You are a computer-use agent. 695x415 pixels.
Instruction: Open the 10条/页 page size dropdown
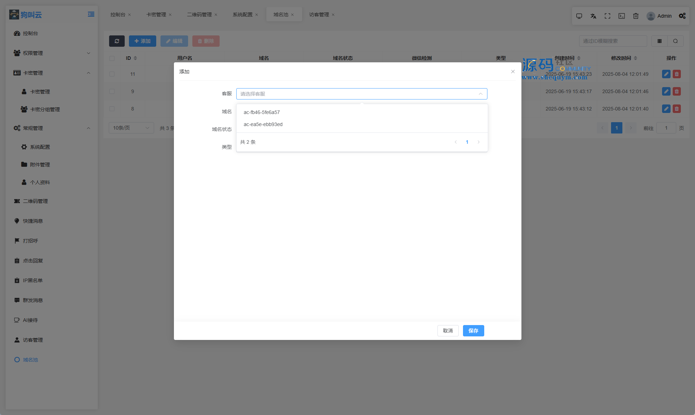[131, 128]
